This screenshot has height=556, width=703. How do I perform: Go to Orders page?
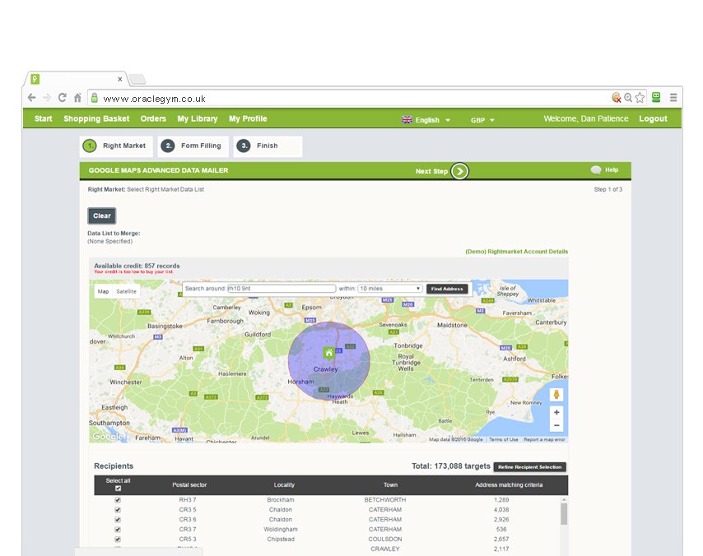[x=153, y=118]
